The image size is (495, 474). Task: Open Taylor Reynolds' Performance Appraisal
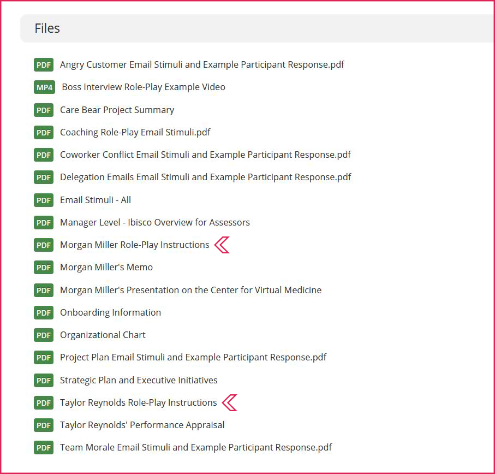[x=142, y=425]
